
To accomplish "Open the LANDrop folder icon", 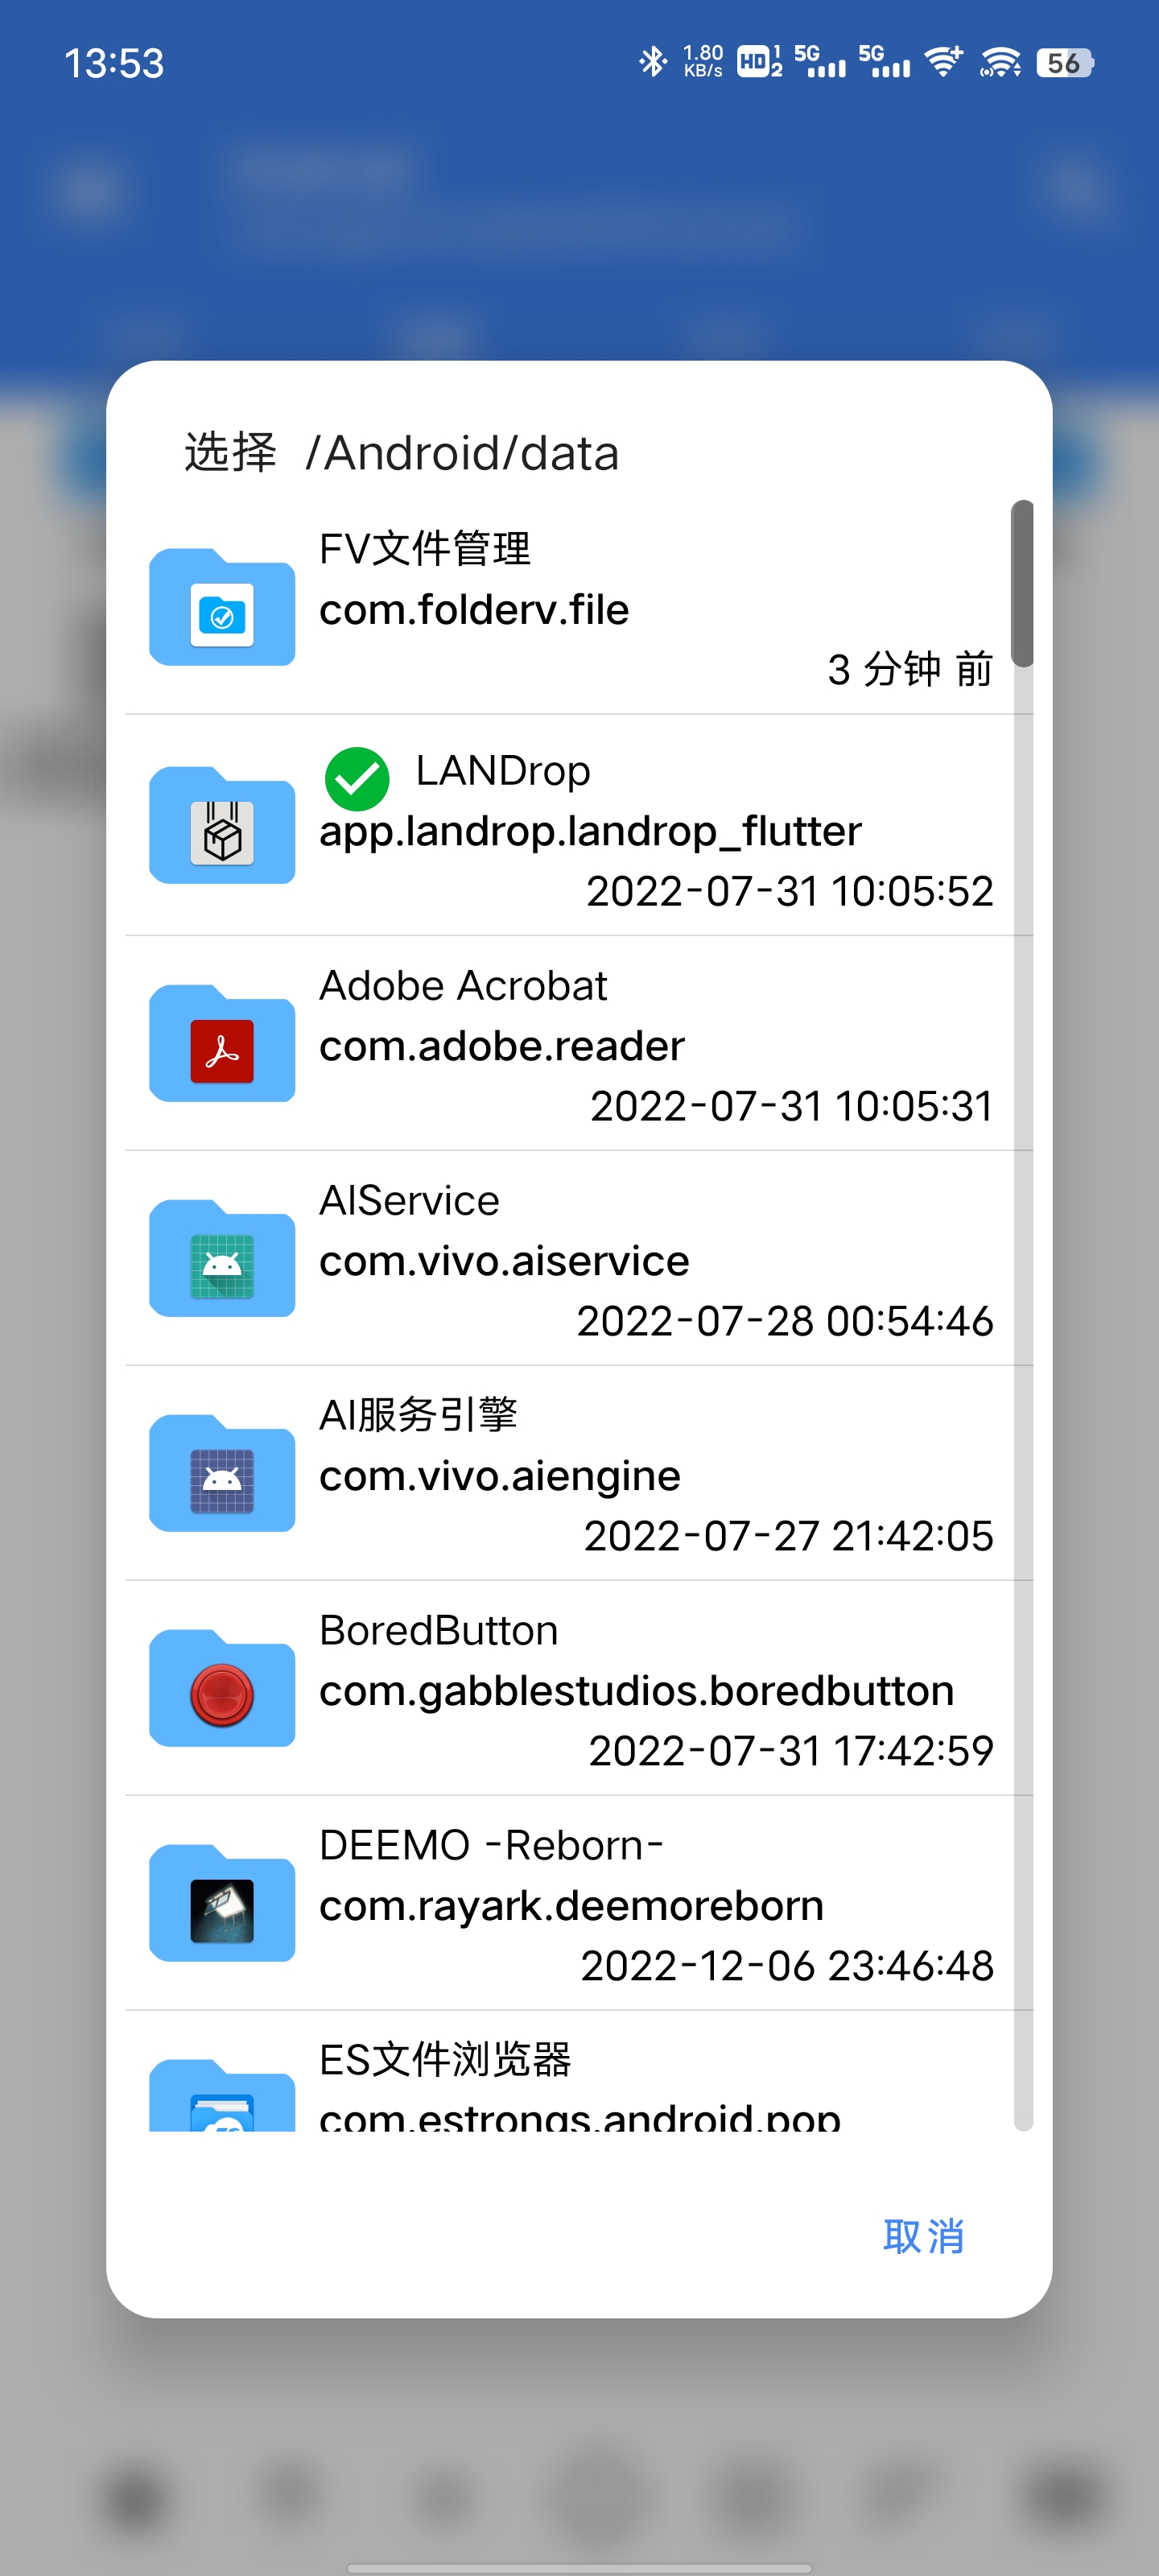I will pos(222,825).
